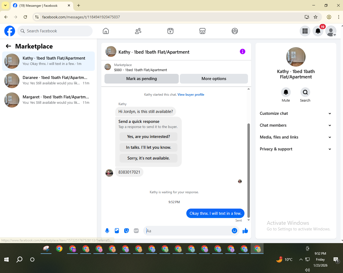Open the Marketplace storefront icon
This screenshot has width=343, height=273.
202,31
